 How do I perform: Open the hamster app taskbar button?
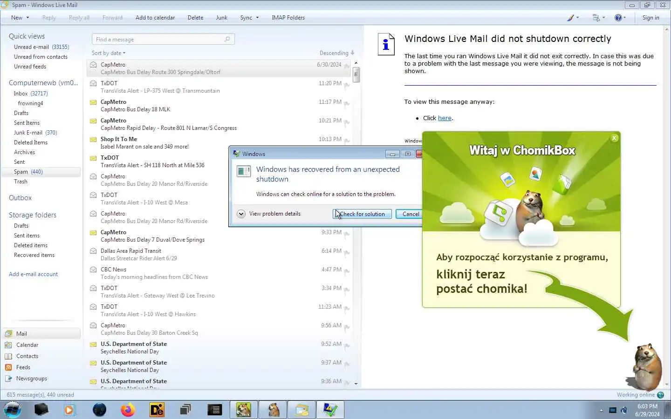pos(273,410)
